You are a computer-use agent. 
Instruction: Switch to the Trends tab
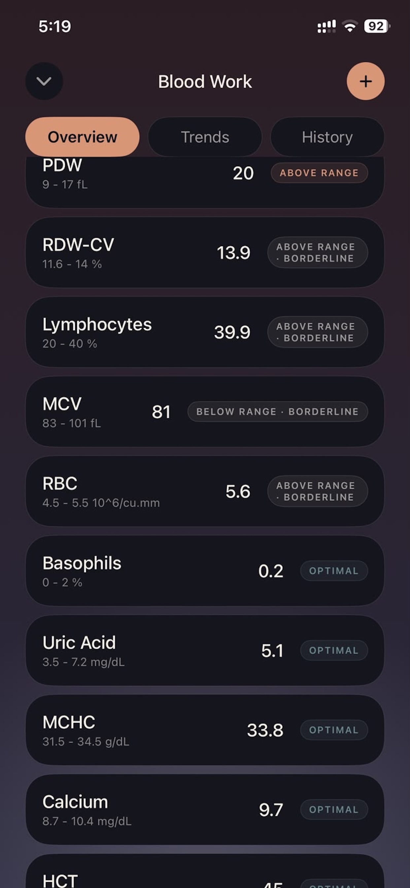pos(205,137)
